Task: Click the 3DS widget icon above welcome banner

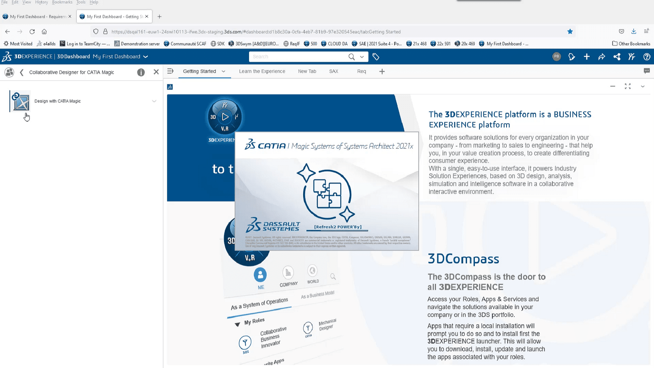Action: [x=170, y=87]
